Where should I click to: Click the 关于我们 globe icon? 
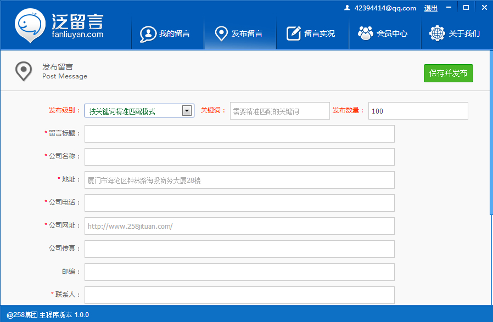[437, 33]
